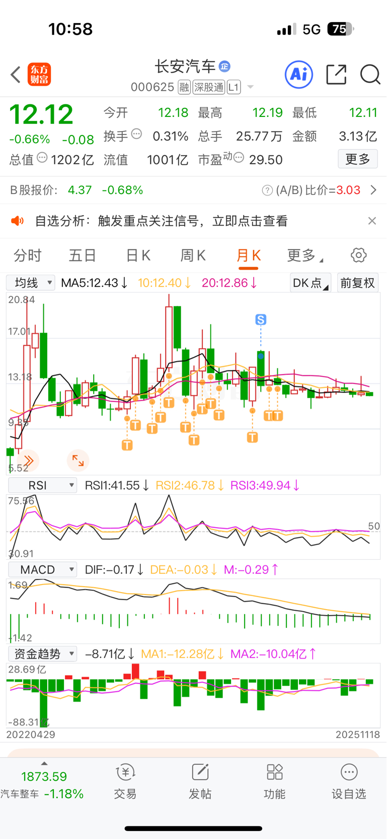Tap the 深股通 tag

tap(209, 87)
